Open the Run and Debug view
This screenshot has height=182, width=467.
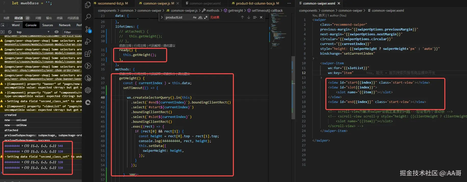point(88,41)
